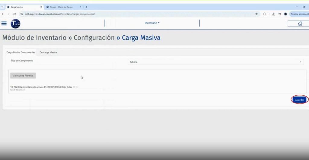The image size is (309, 160).
Task: Select Carga Masiva Componentes tab
Action: pos(21,53)
